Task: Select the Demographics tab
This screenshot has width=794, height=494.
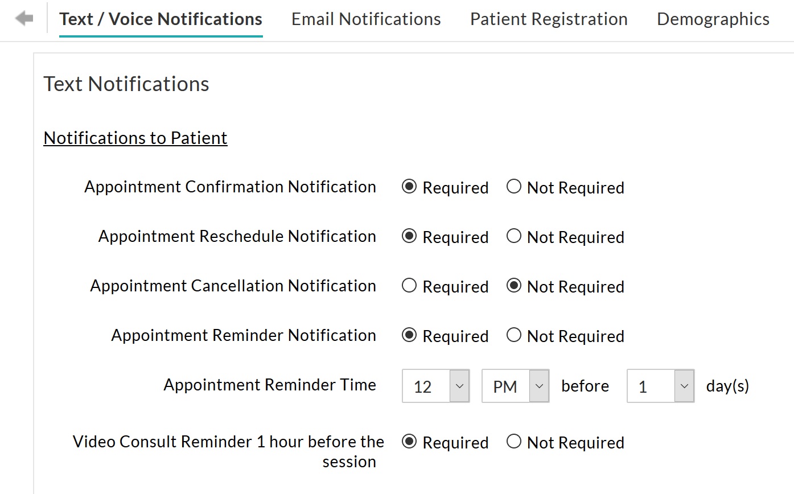Action: (x=713, y=19)
